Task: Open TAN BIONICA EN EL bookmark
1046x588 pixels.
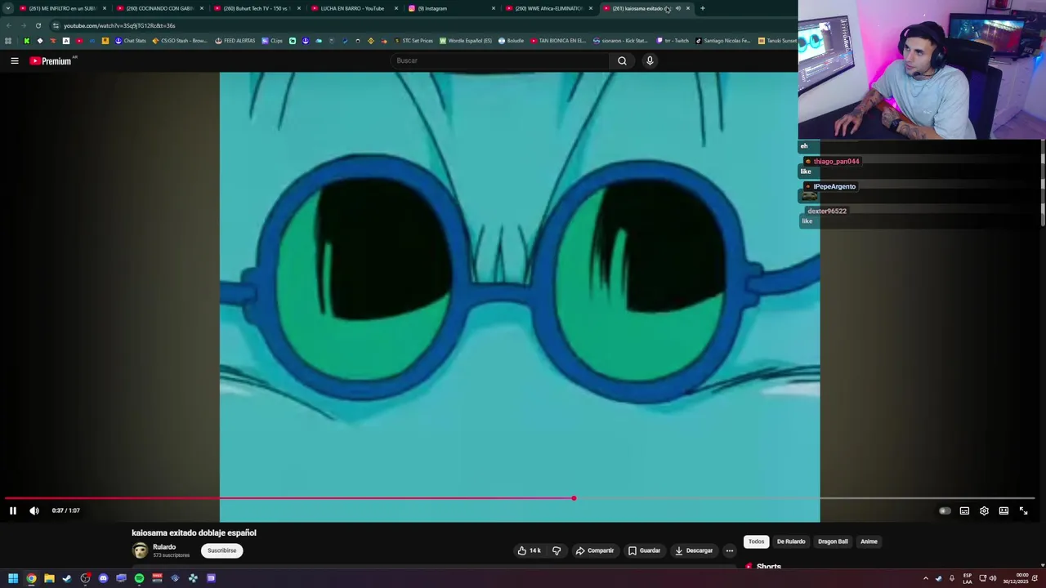Action: (x=558, y=41)
